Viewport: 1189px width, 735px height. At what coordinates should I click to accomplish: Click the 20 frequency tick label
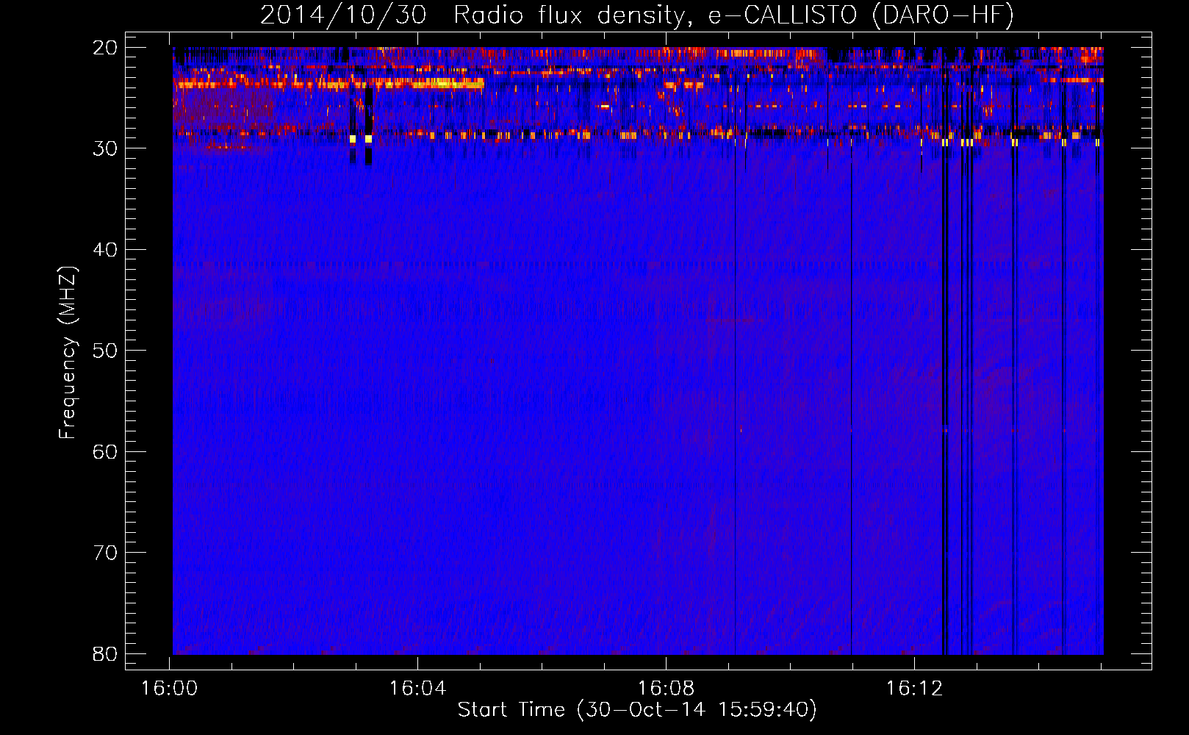pos(105,48)
